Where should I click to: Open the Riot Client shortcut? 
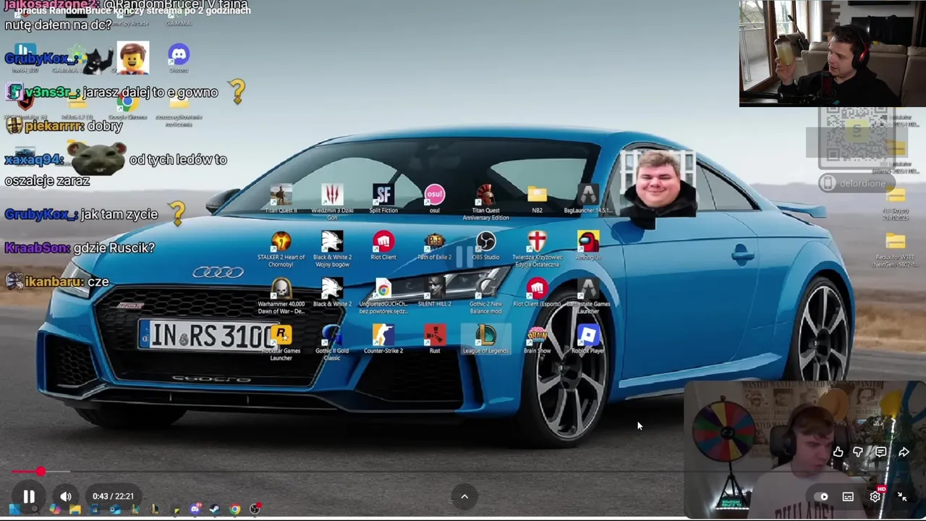[x=383, y=246]
